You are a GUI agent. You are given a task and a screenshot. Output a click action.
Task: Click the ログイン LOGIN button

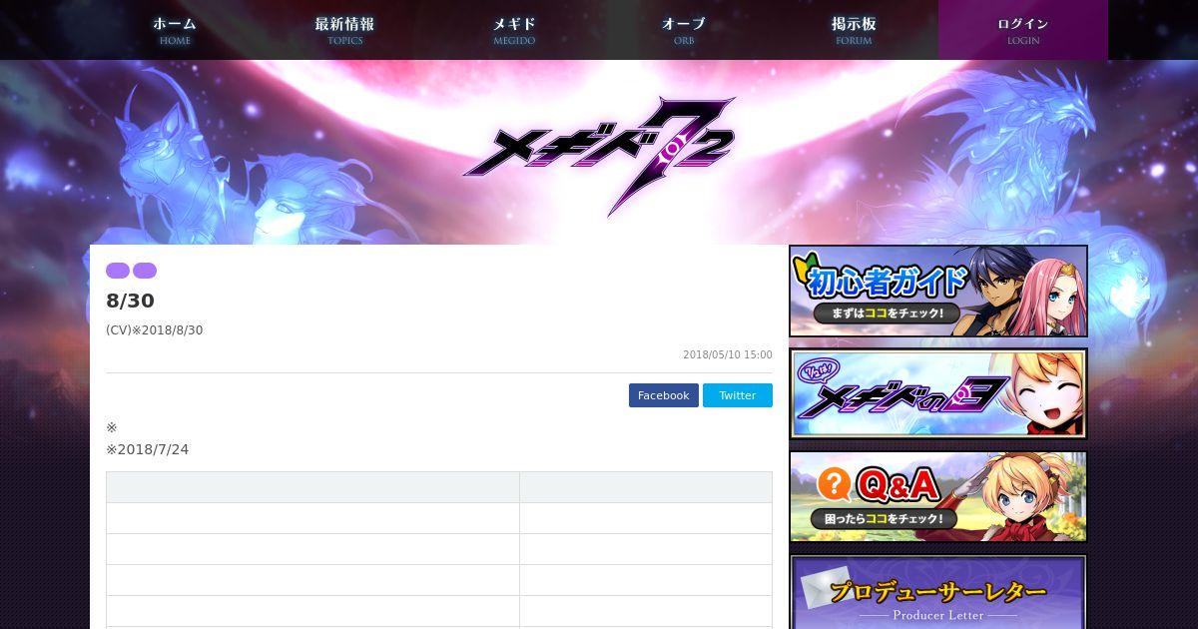pyautogui.click(x=1023, y=30)
